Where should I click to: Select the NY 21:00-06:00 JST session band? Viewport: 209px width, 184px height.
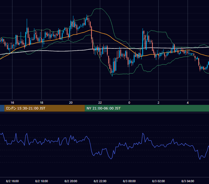(x=147, y=108)
